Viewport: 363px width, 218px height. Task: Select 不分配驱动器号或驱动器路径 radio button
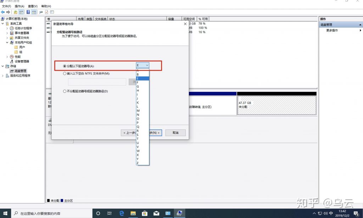click(x=65, y=91)
